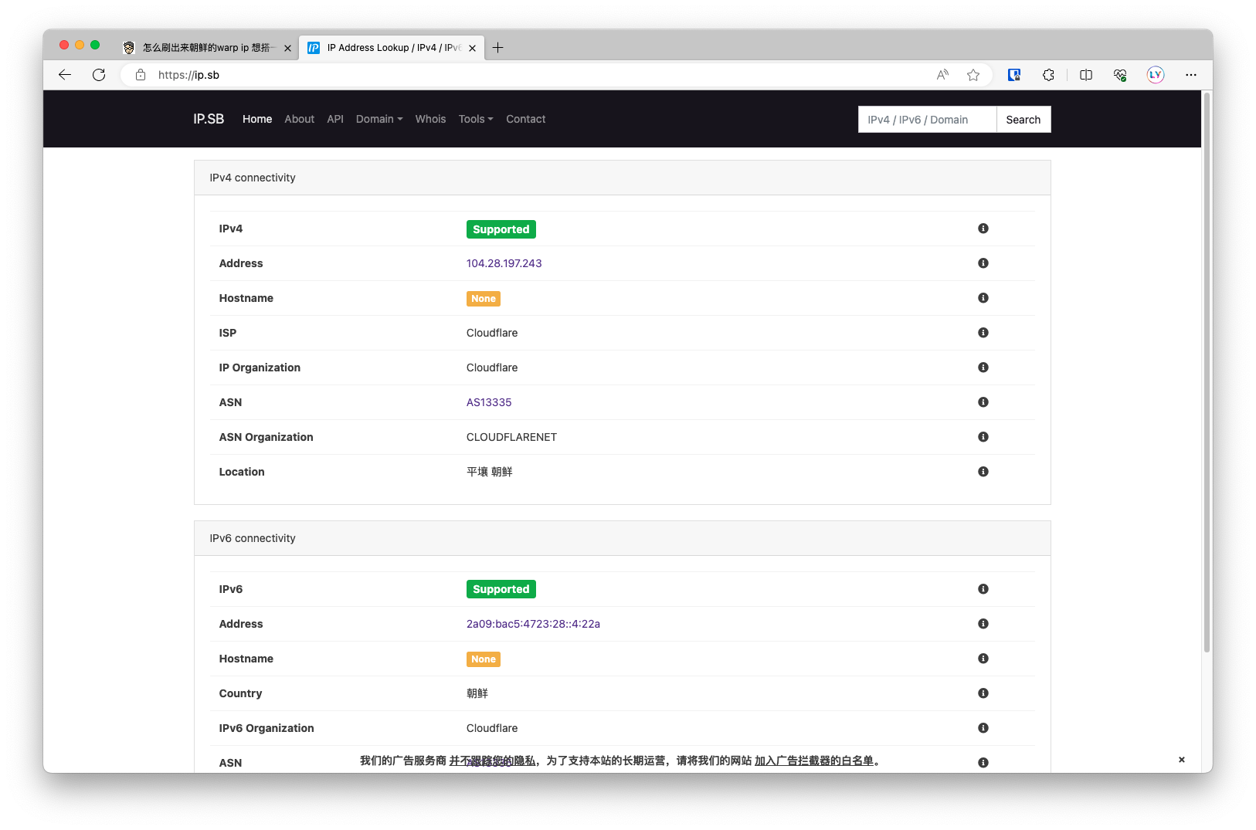
Task: Click the Search button
Action: (x=1023, y=120)
